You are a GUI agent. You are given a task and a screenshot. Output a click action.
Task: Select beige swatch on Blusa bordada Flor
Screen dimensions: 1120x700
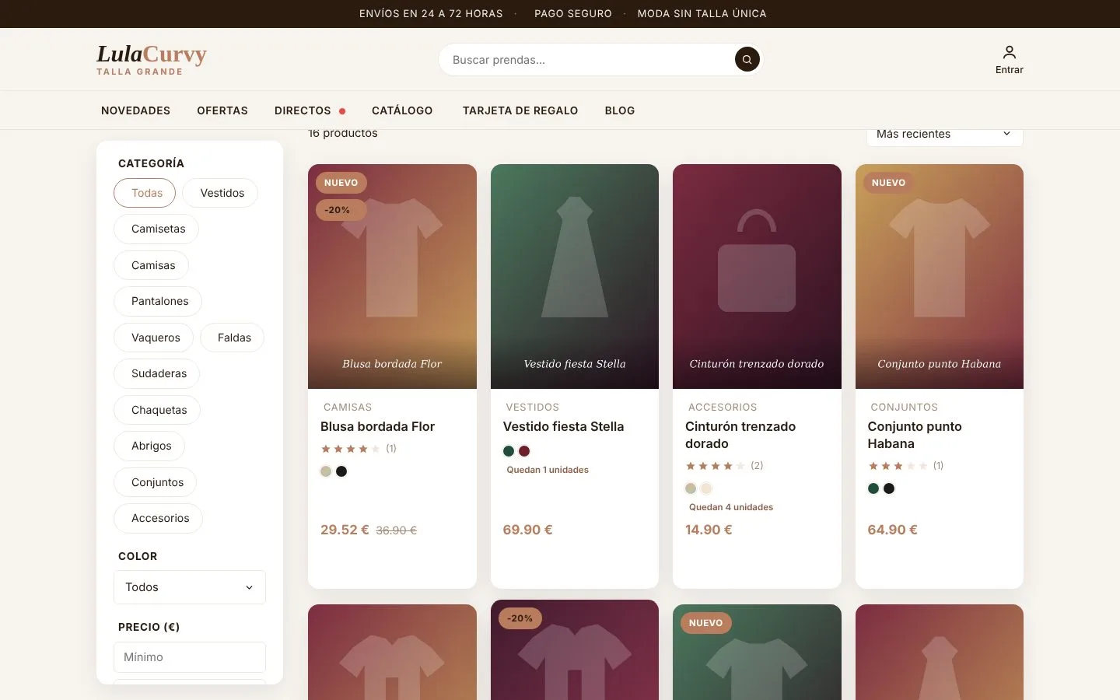pyautogui.click(x=326, y=471)
